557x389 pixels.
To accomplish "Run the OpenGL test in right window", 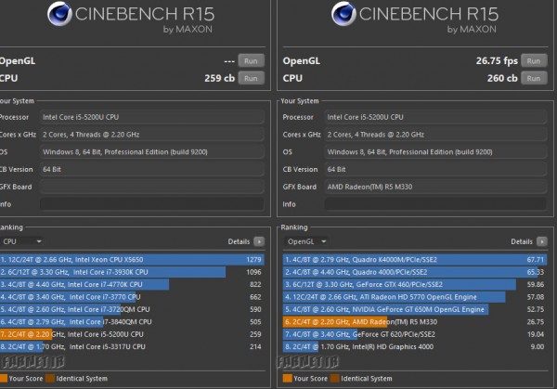I will tap(534, 60).
